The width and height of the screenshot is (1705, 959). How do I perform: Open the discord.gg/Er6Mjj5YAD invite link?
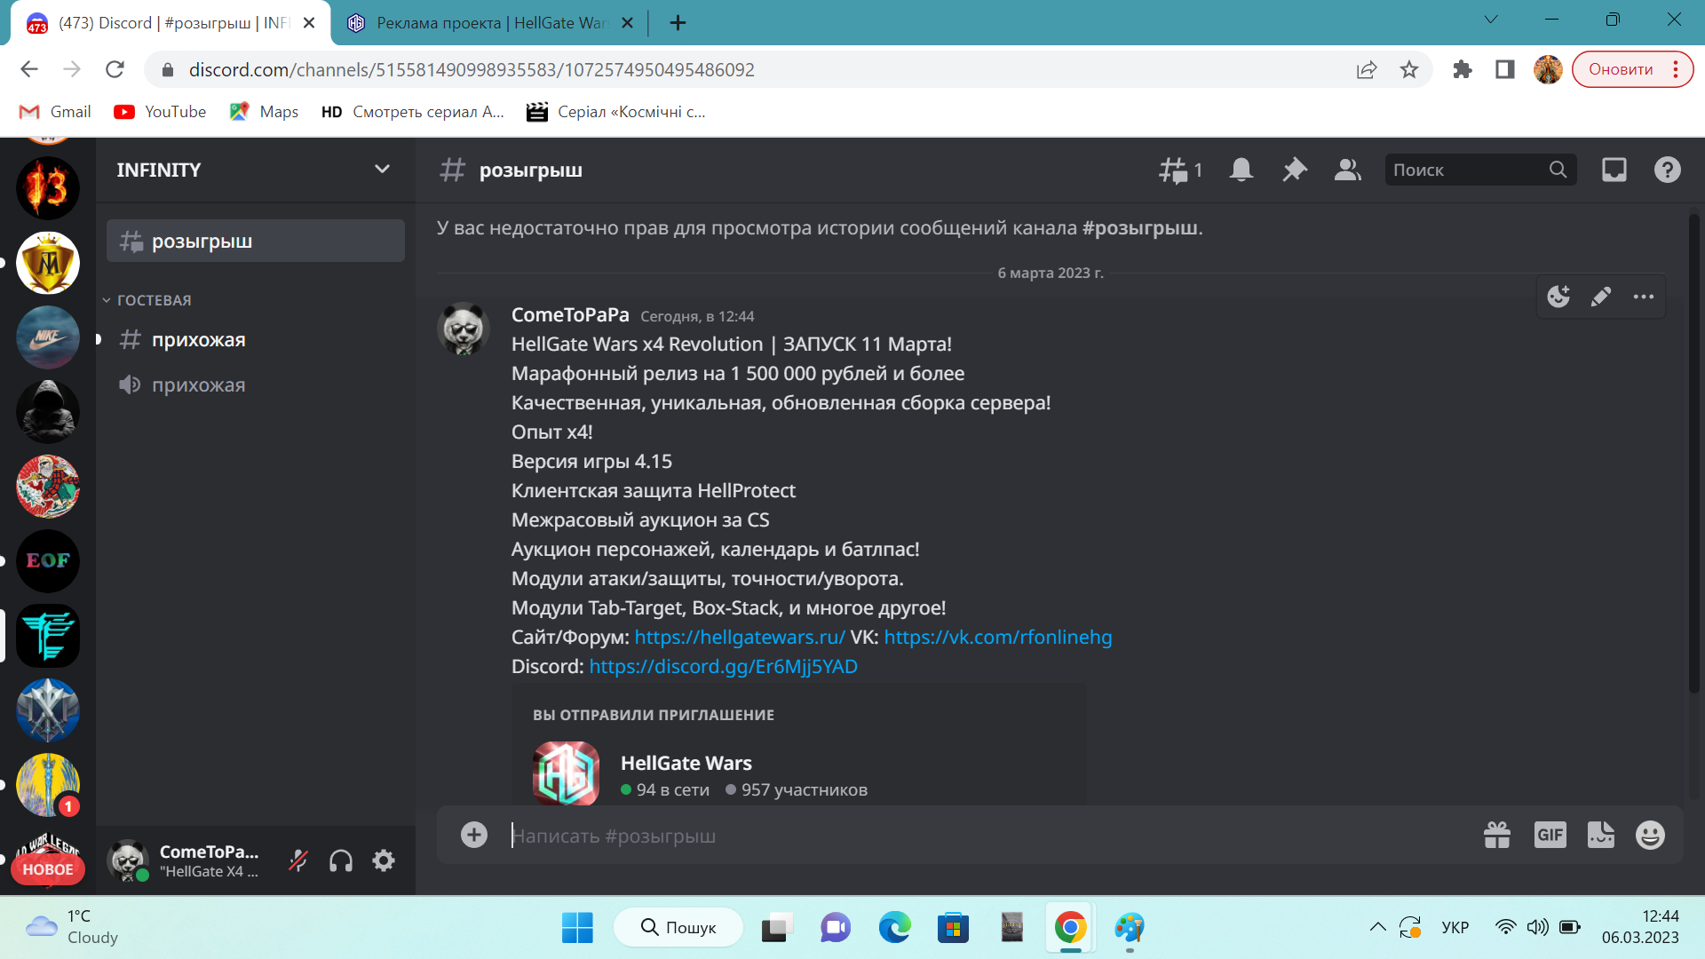coord(724,666)
